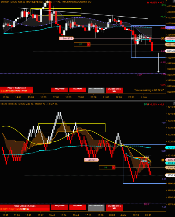Toggle the Day VWAP button in top chart
The image size is (175, 217).
point(78,90)
